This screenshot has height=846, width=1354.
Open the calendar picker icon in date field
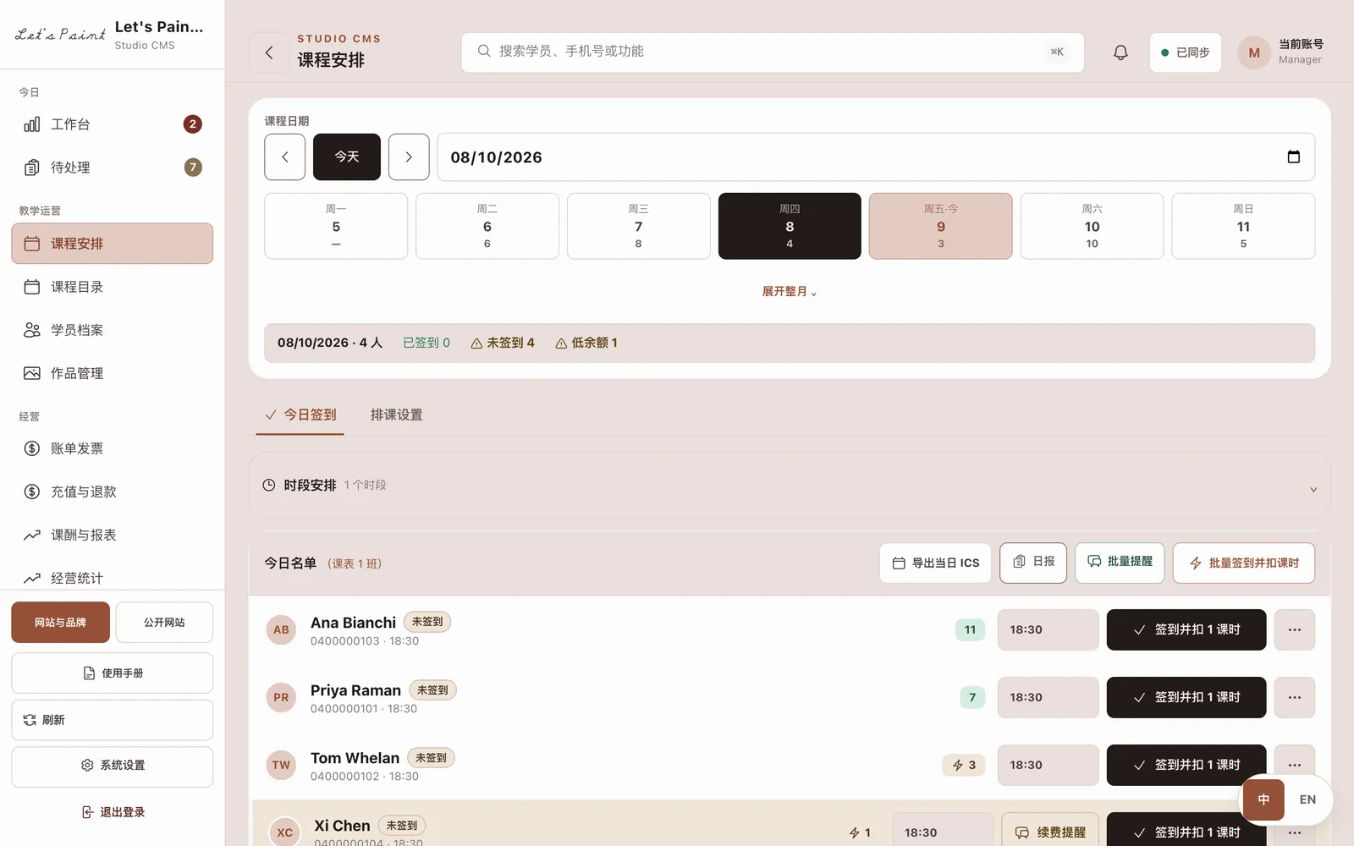pos(1293,157)
